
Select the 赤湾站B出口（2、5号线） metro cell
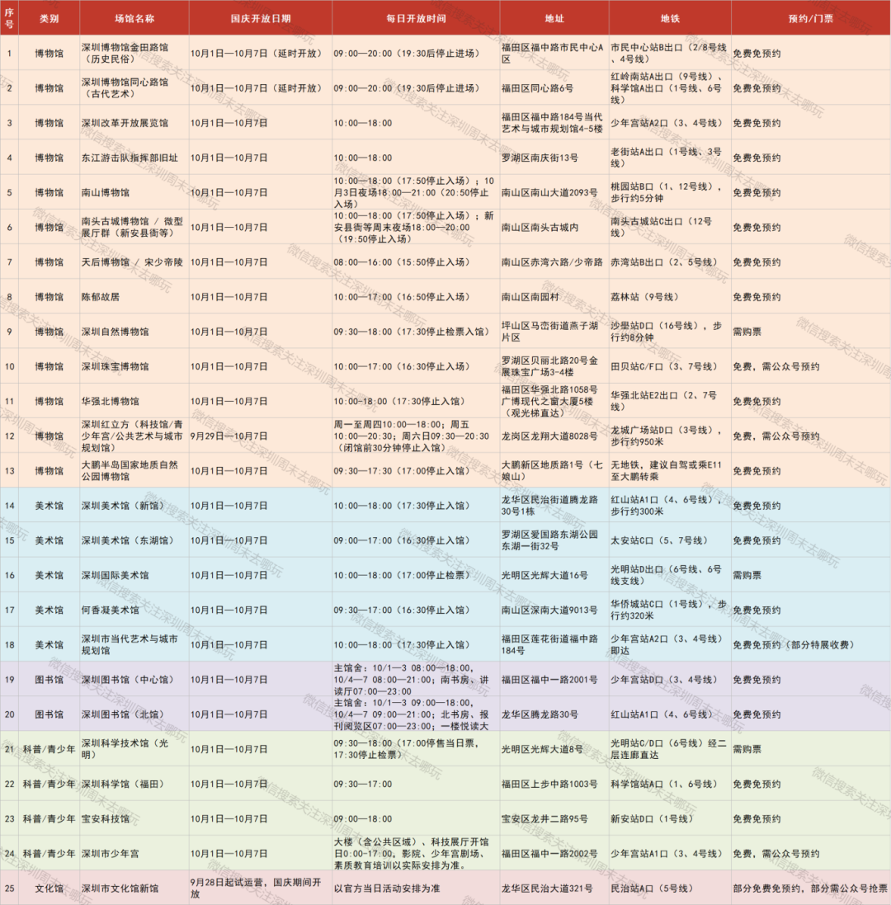(x=670, y=262)
